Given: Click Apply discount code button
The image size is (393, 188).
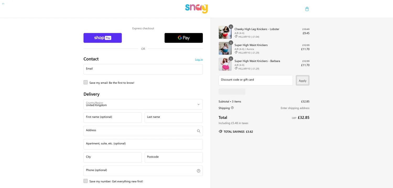Looking at the screenshot, I should 303,80.
